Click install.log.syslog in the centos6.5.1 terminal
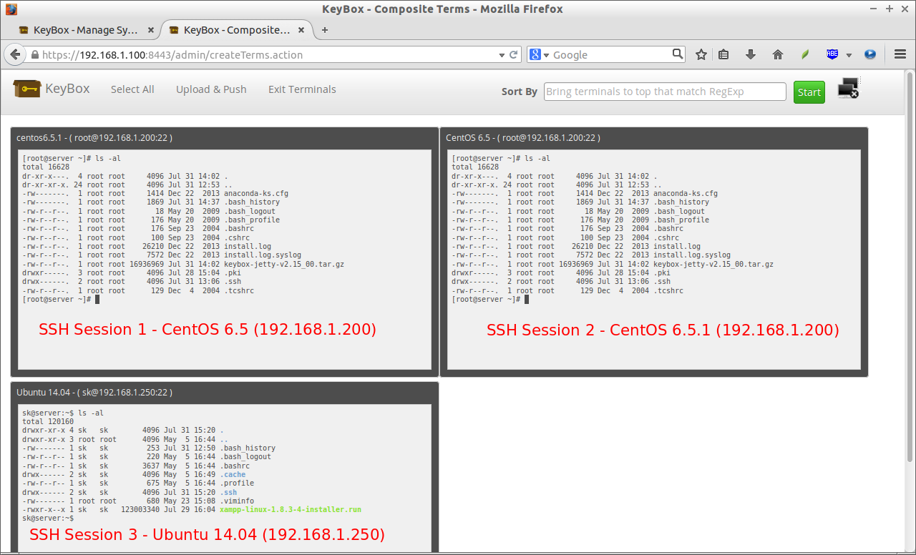Viewport: 916px width, 555px height. 263,255
